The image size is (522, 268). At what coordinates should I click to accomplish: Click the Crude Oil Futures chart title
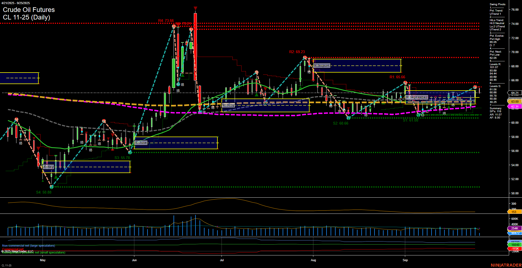29,10
